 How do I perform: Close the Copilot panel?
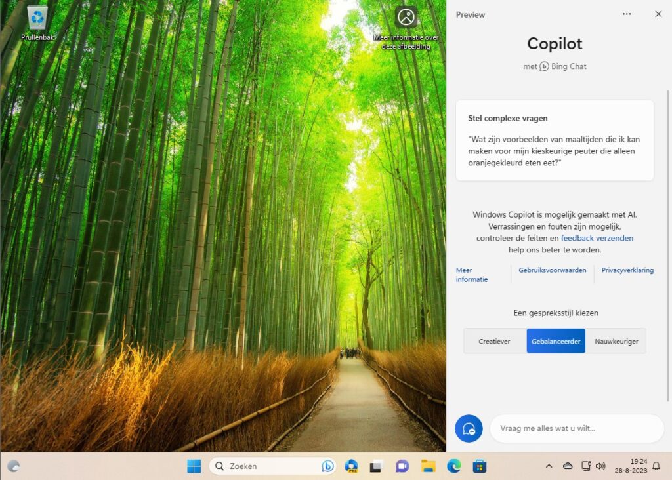click(x=658, y=14)
